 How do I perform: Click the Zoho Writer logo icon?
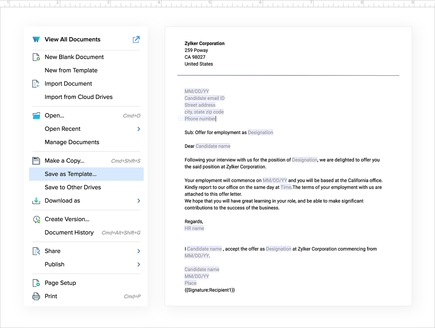click(x=36, y=40)
